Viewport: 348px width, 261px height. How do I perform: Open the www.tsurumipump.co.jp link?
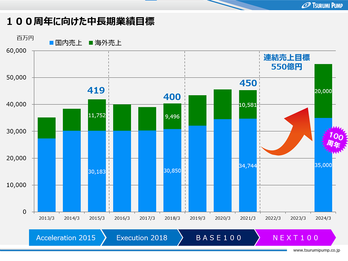(316, 250)
